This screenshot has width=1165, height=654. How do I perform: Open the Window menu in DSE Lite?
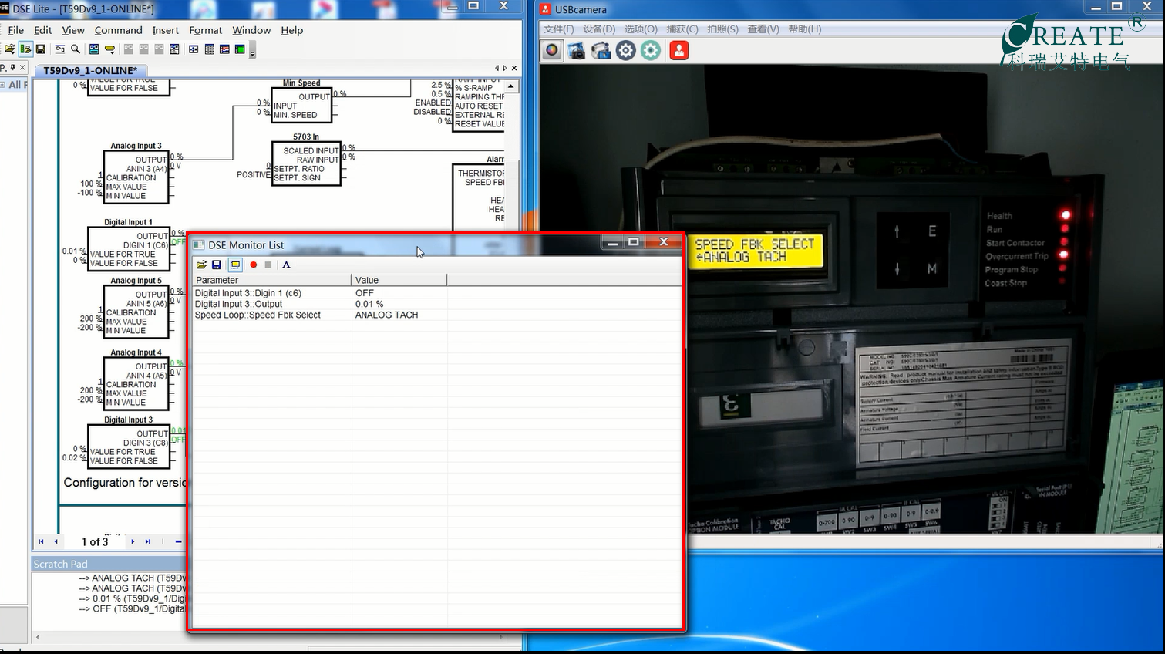pos(251,30)
